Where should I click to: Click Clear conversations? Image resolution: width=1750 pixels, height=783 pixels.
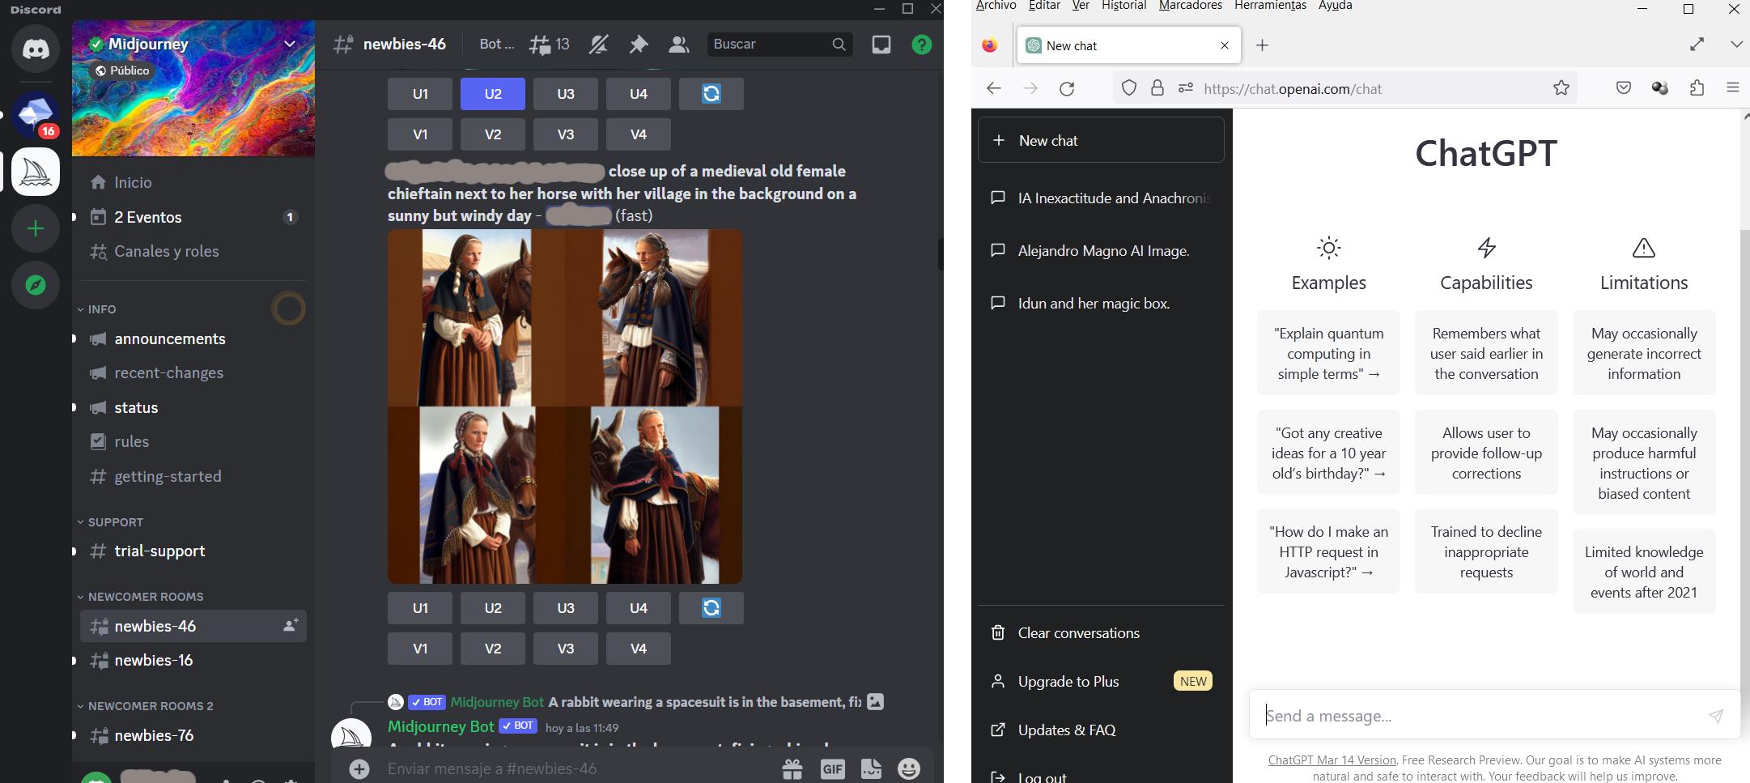(1101, 633)
